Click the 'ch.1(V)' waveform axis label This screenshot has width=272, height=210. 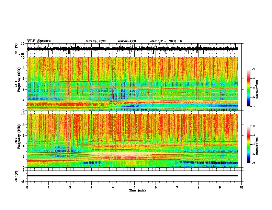(16, 49)
